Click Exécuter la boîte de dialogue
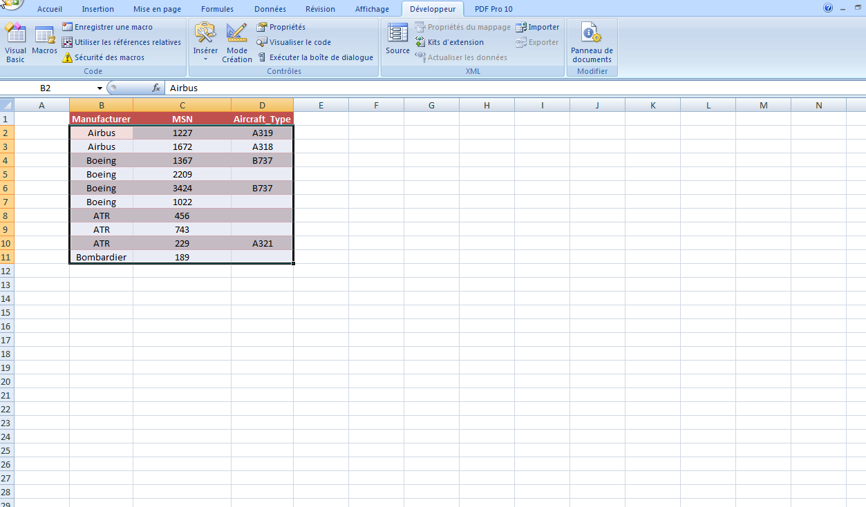The image size is (866, 507). click(x=316, y=57)
